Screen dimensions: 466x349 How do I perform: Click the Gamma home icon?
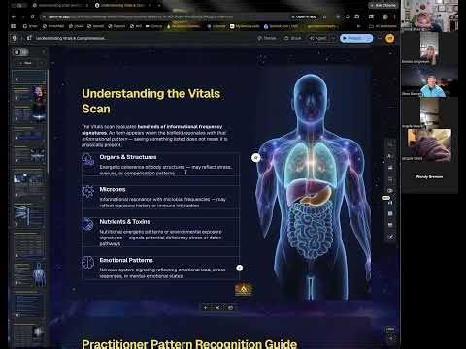click(x=14, y=38)
